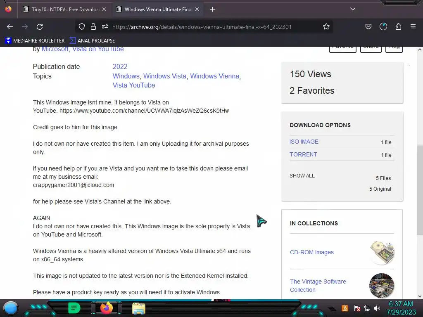Click the forward navigation arrow
423x317 pixels.
pos(25,27)
